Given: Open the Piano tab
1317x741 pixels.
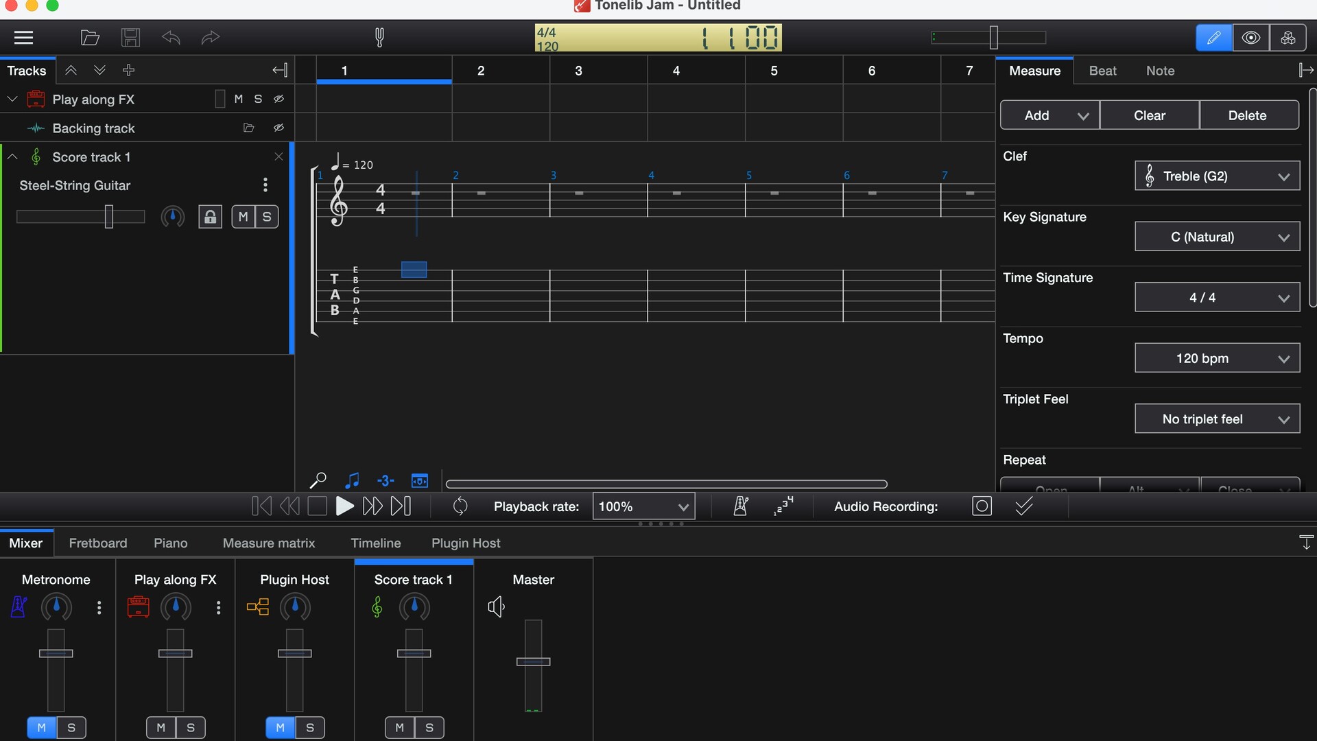Looking at the screenshot, I should 170,543.
